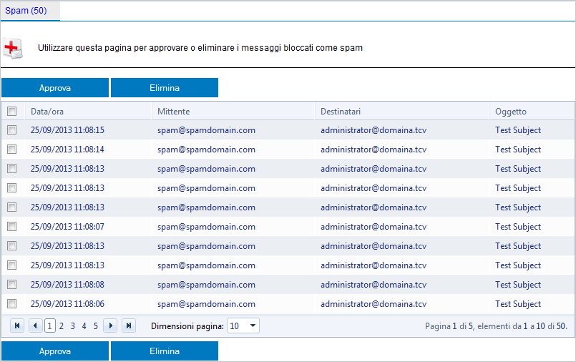This screenshot has width=576, height=362.
Task: Click date cell 25/09/2013 11:08:08
Action: coord(67,285)
